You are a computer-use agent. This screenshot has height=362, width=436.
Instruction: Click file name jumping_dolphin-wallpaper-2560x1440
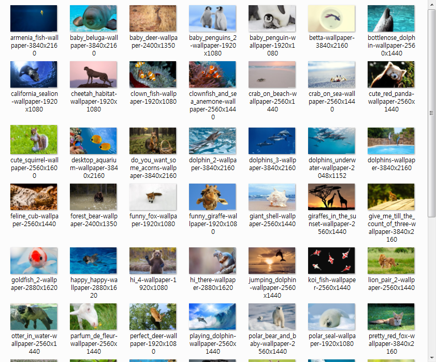(x=272, y=288)
